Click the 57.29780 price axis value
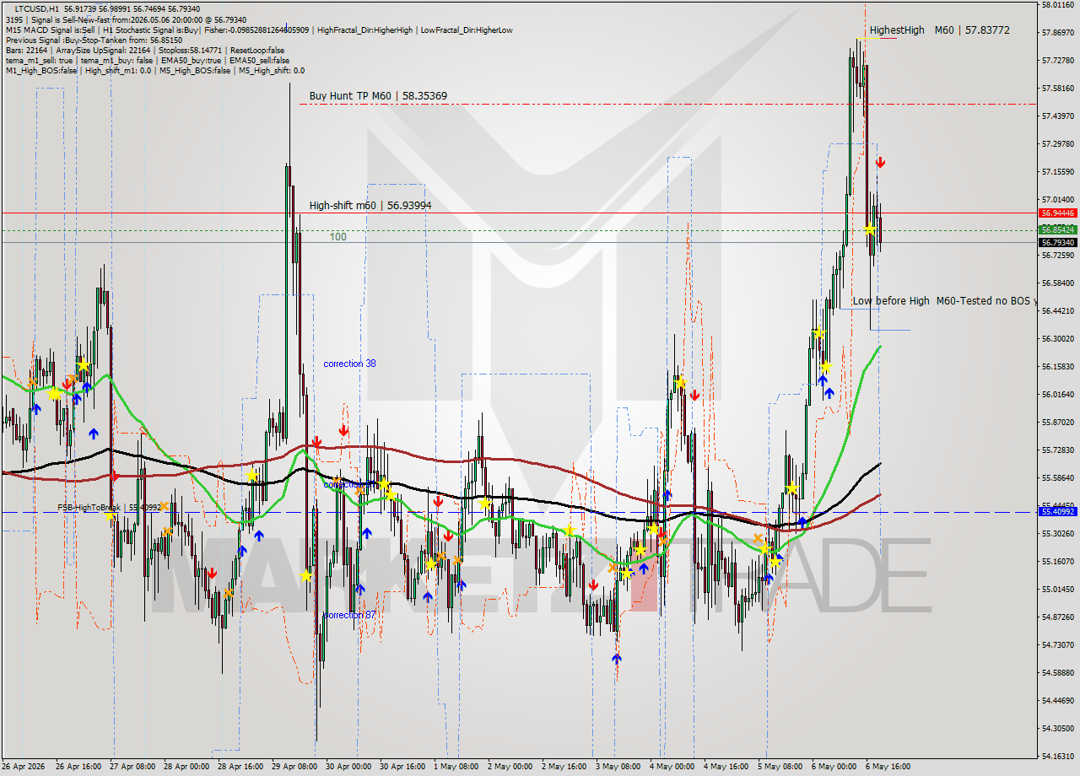This screenshot has width=1080, height=776. pos(1057,144)
